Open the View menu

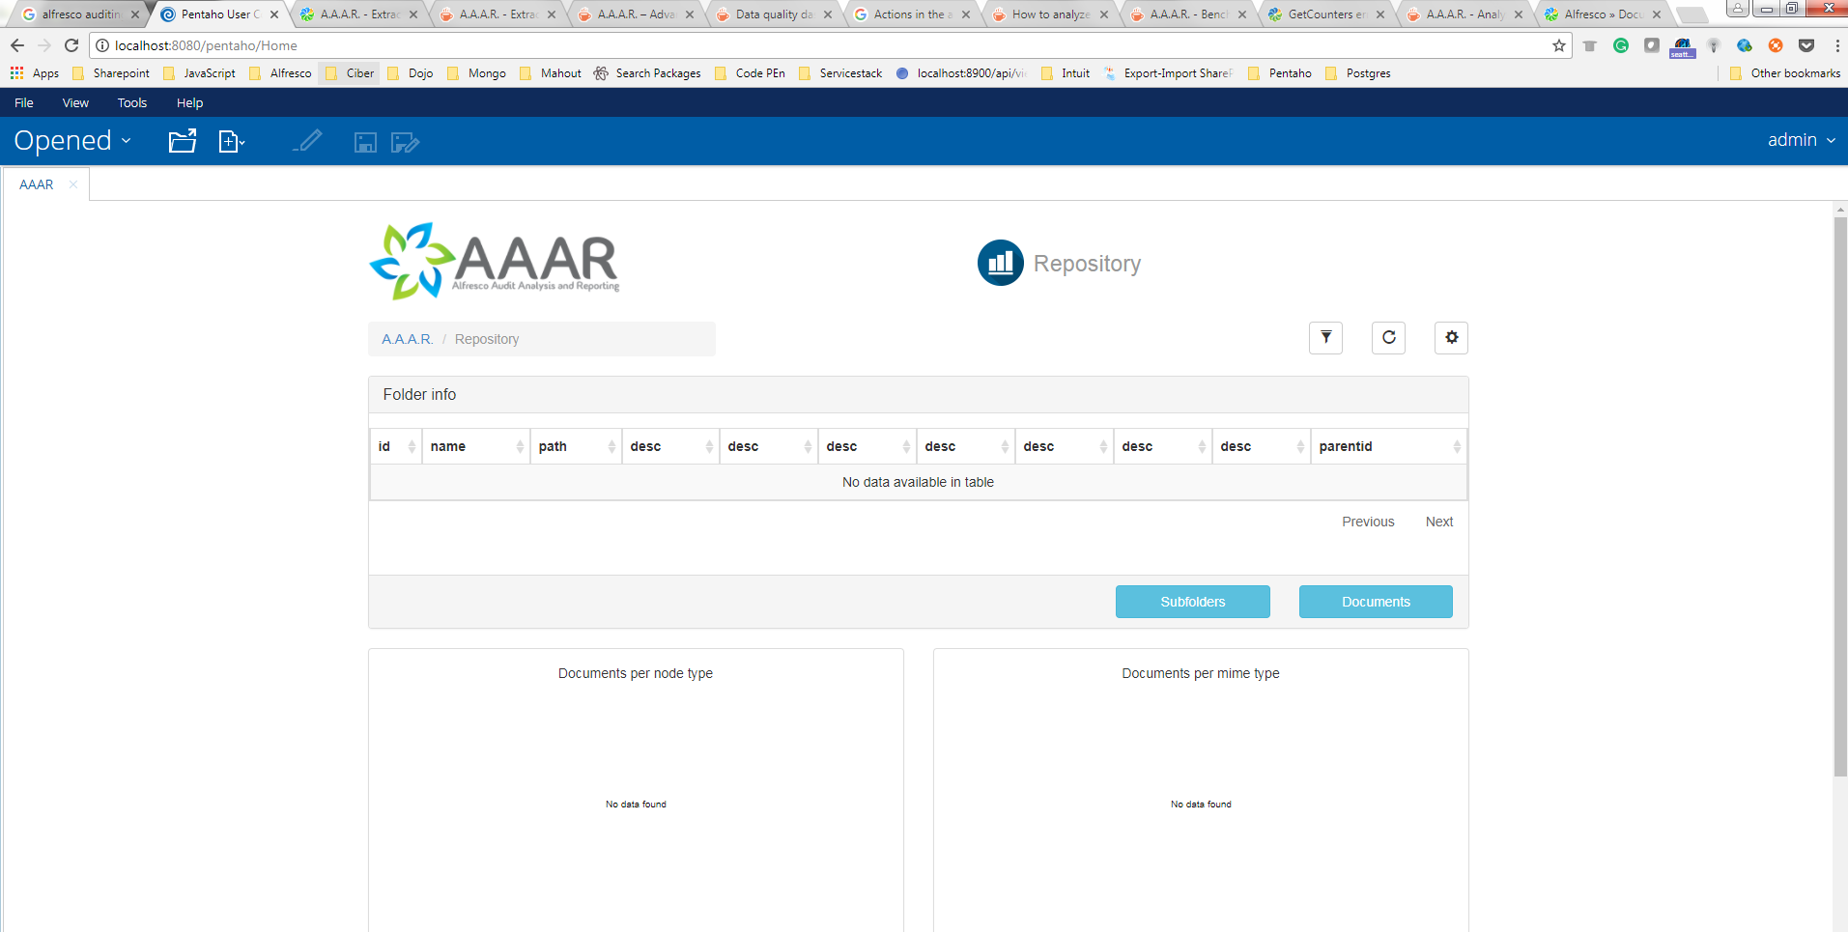[x=75, y=102]
